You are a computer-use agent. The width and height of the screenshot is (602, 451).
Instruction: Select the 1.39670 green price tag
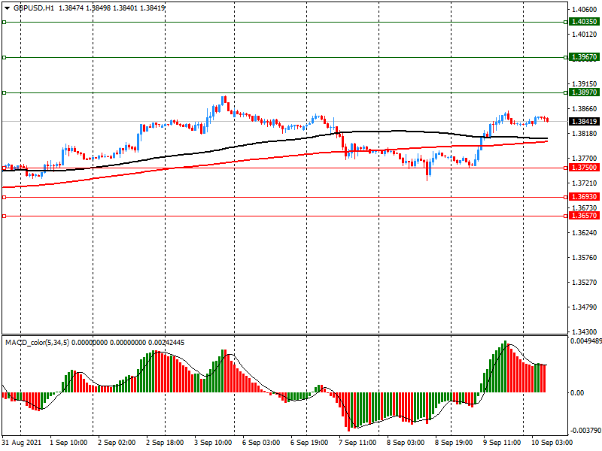(x=584, y=57)
